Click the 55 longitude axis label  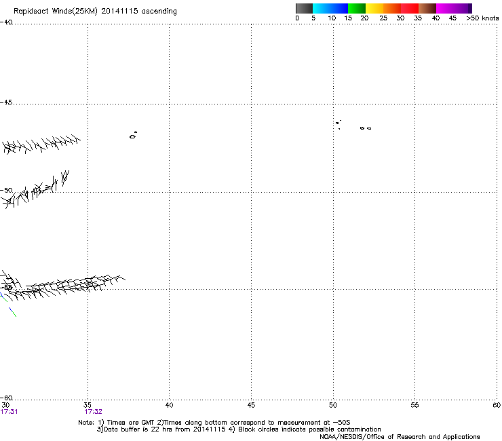coord(414,405)
